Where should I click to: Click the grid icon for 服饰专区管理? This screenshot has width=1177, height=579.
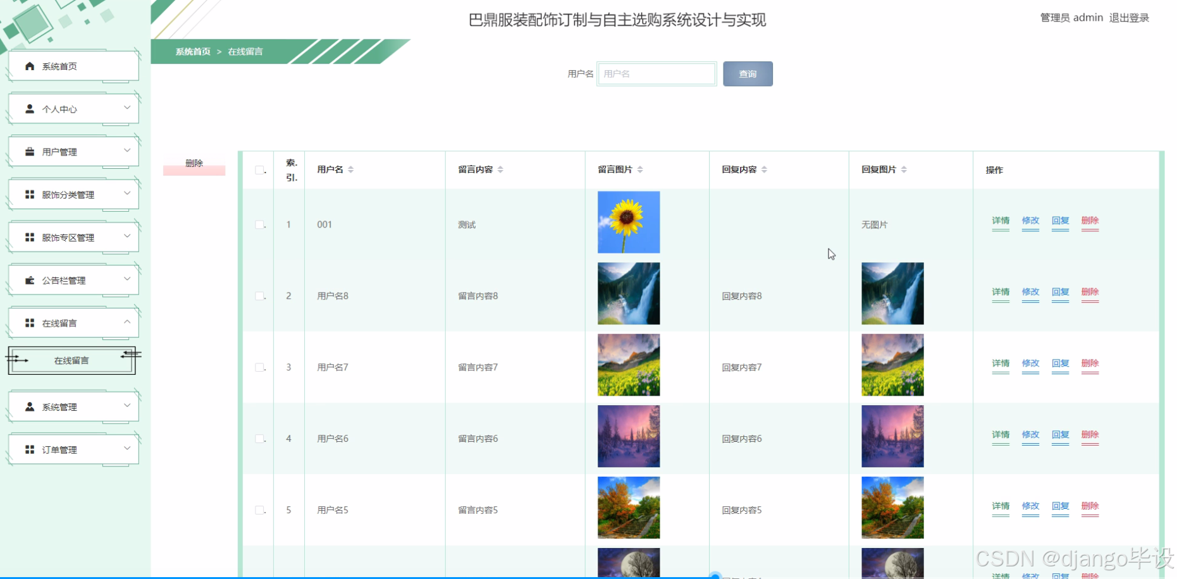[x=30, y=237]
